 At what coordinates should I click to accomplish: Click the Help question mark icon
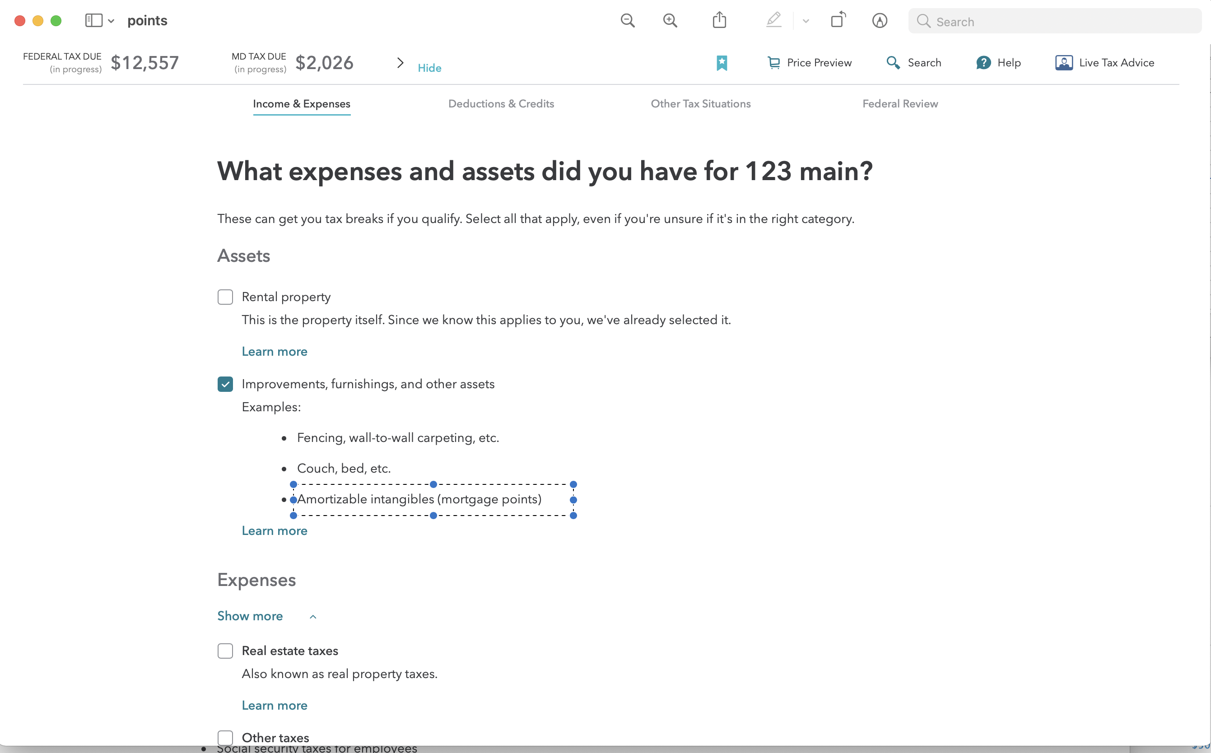point(983,63)
